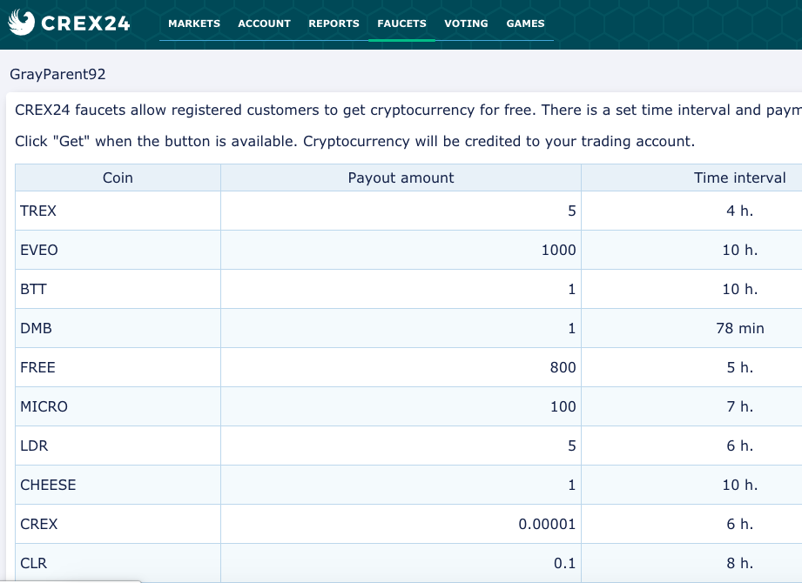
Task: Select the CLR coin cell
Action: pos(118,563)
